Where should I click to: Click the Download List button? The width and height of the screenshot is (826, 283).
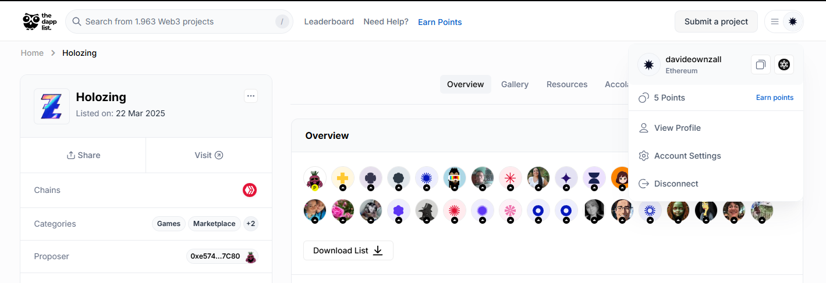[348, 250]
